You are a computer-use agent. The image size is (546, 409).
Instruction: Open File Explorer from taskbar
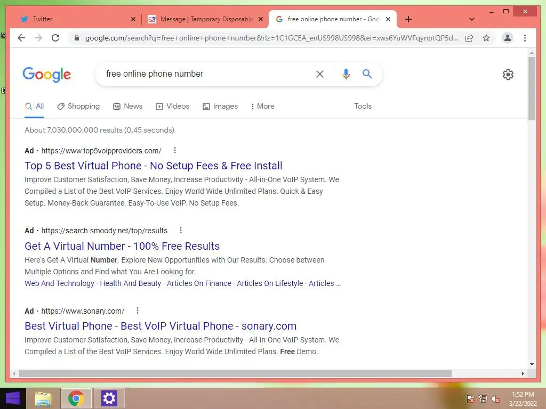[x=43, y=398]
